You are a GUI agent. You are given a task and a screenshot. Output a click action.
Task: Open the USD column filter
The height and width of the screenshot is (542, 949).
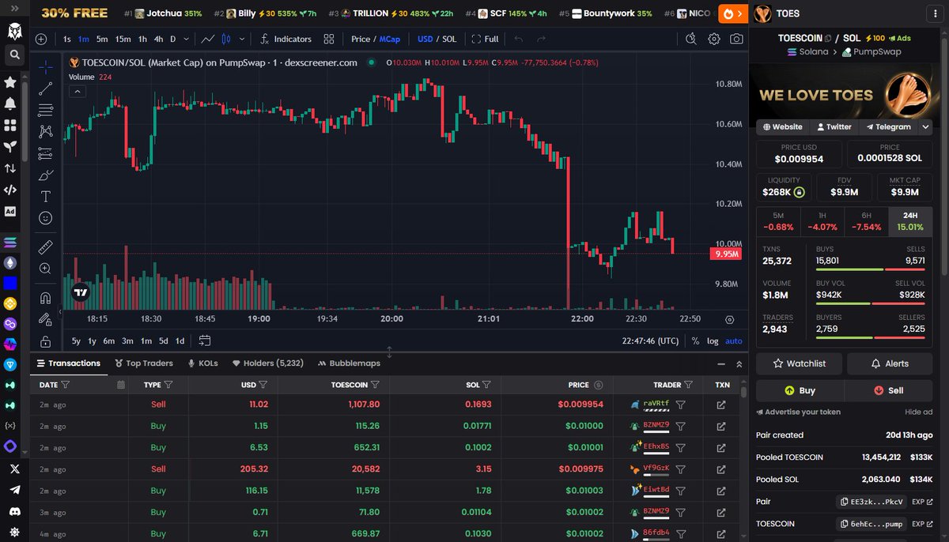point(263,385)
